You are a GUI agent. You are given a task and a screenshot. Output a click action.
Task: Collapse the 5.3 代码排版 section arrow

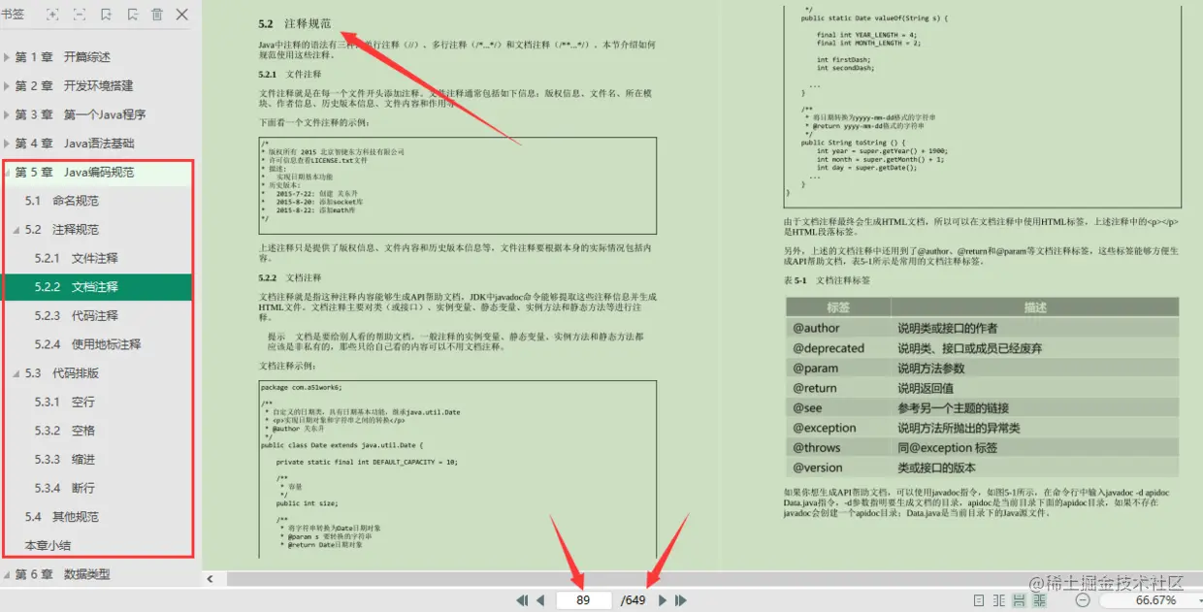click(16, 373)
